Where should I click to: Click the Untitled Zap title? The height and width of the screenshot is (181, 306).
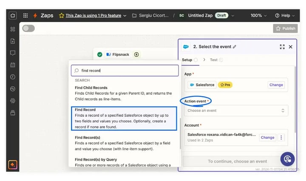click(x=200, y=15)
